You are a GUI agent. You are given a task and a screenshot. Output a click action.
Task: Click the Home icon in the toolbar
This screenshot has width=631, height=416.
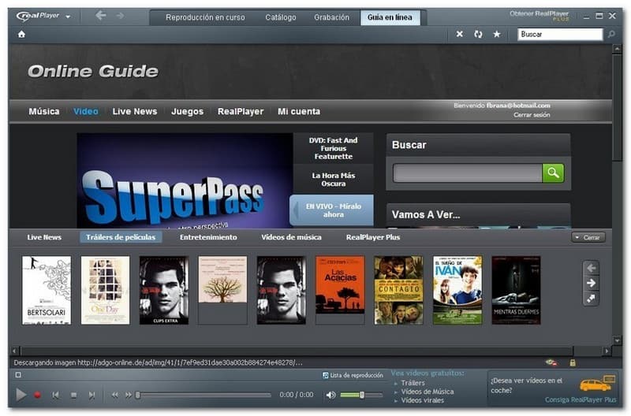point(21,35)
